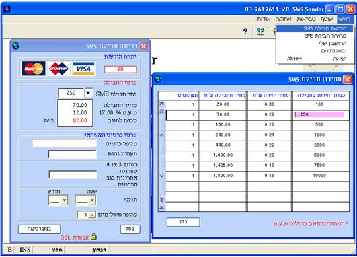Click the VISA logo
Viewport: 357px width, 257px height.
(x=83, y=69)
